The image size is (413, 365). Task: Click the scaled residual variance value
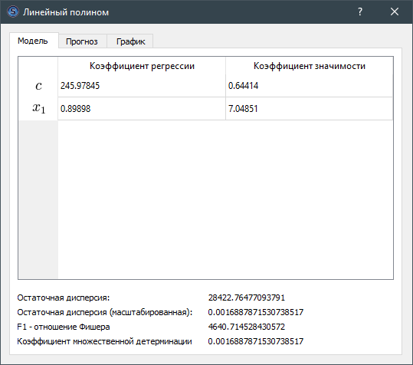pos(256,312)
